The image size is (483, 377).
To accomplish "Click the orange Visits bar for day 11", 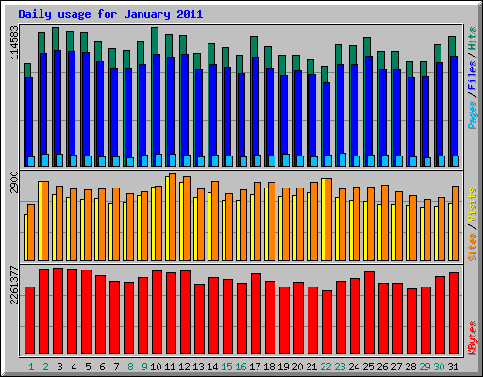I will point(173,217).
